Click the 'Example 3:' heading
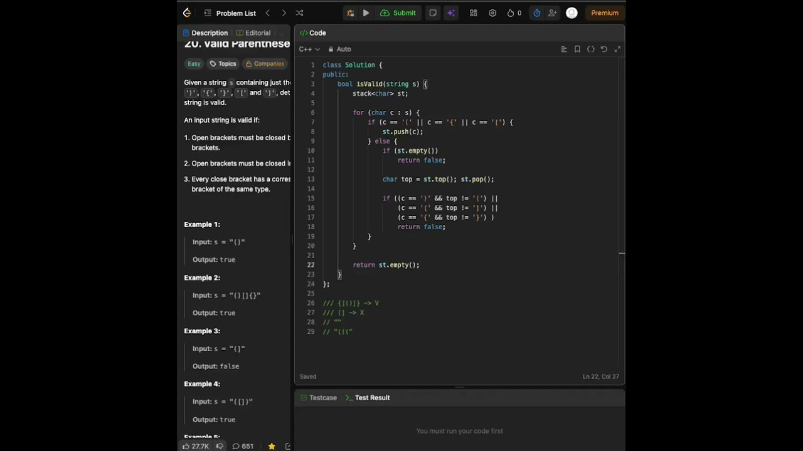This screenshot has width=803, height=451. pos(202,331)
